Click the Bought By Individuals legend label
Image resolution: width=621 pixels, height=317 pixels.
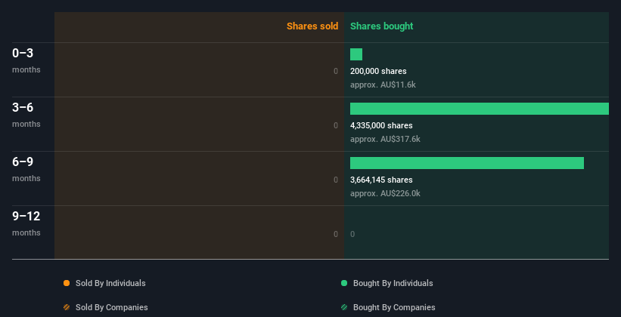tap(393, 283)
